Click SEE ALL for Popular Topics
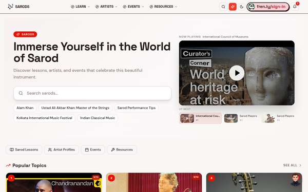Viewport: 308px width, 192px height. point(292,165)
